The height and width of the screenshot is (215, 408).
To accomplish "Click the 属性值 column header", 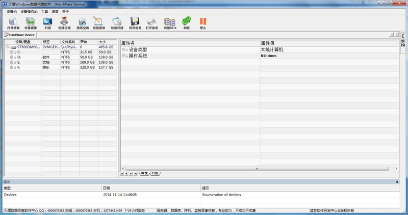I will 329,43.
